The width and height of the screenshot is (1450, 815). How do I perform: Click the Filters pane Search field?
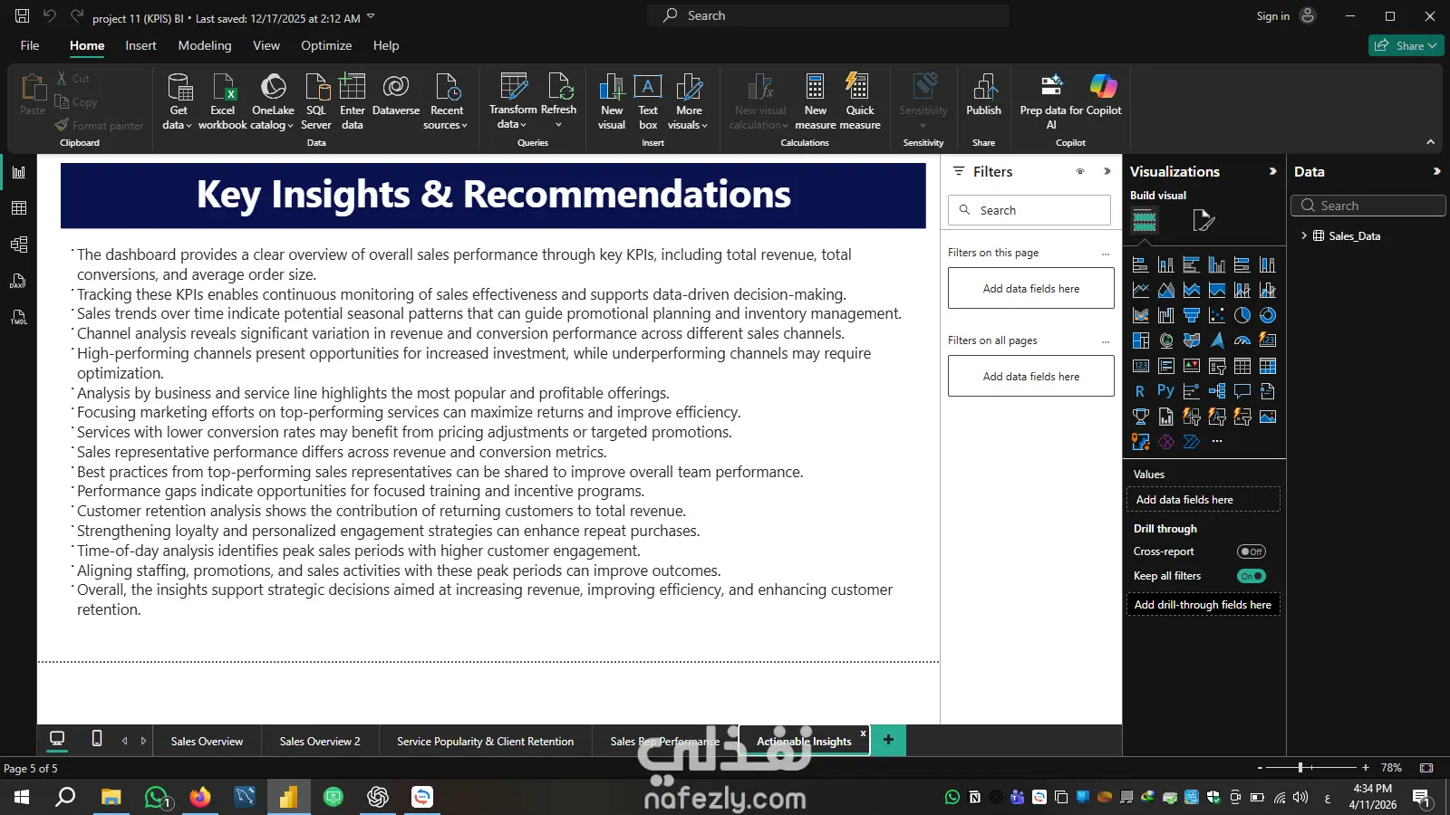click(1029, 210)
